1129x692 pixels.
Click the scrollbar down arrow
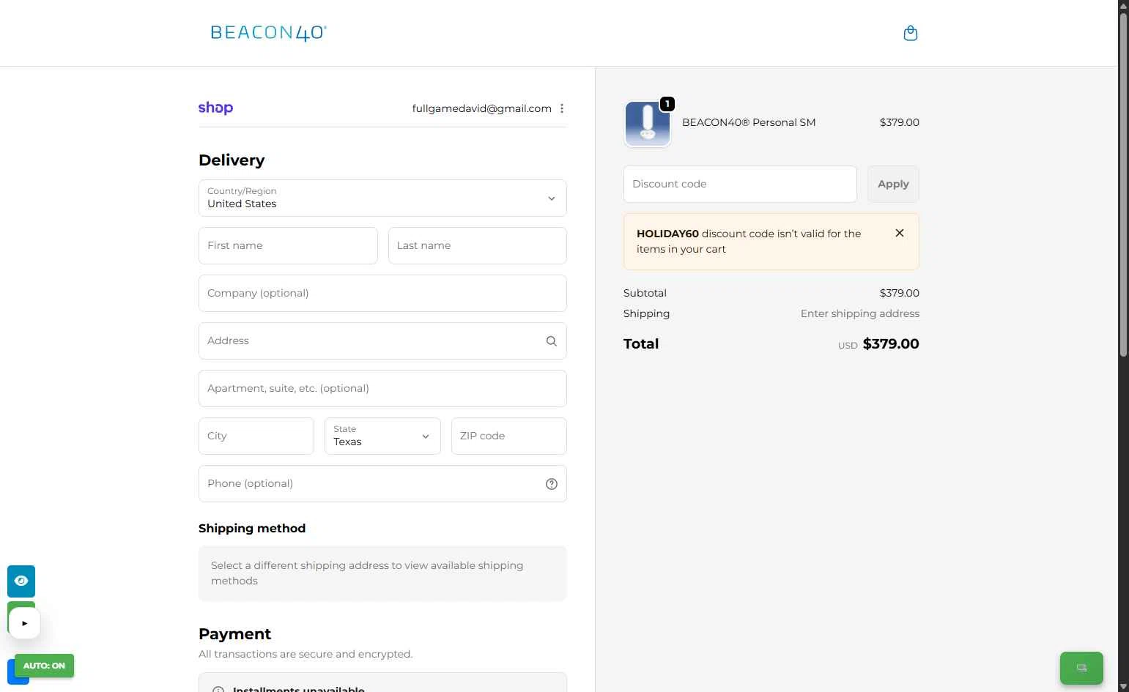click(1123, 686)
